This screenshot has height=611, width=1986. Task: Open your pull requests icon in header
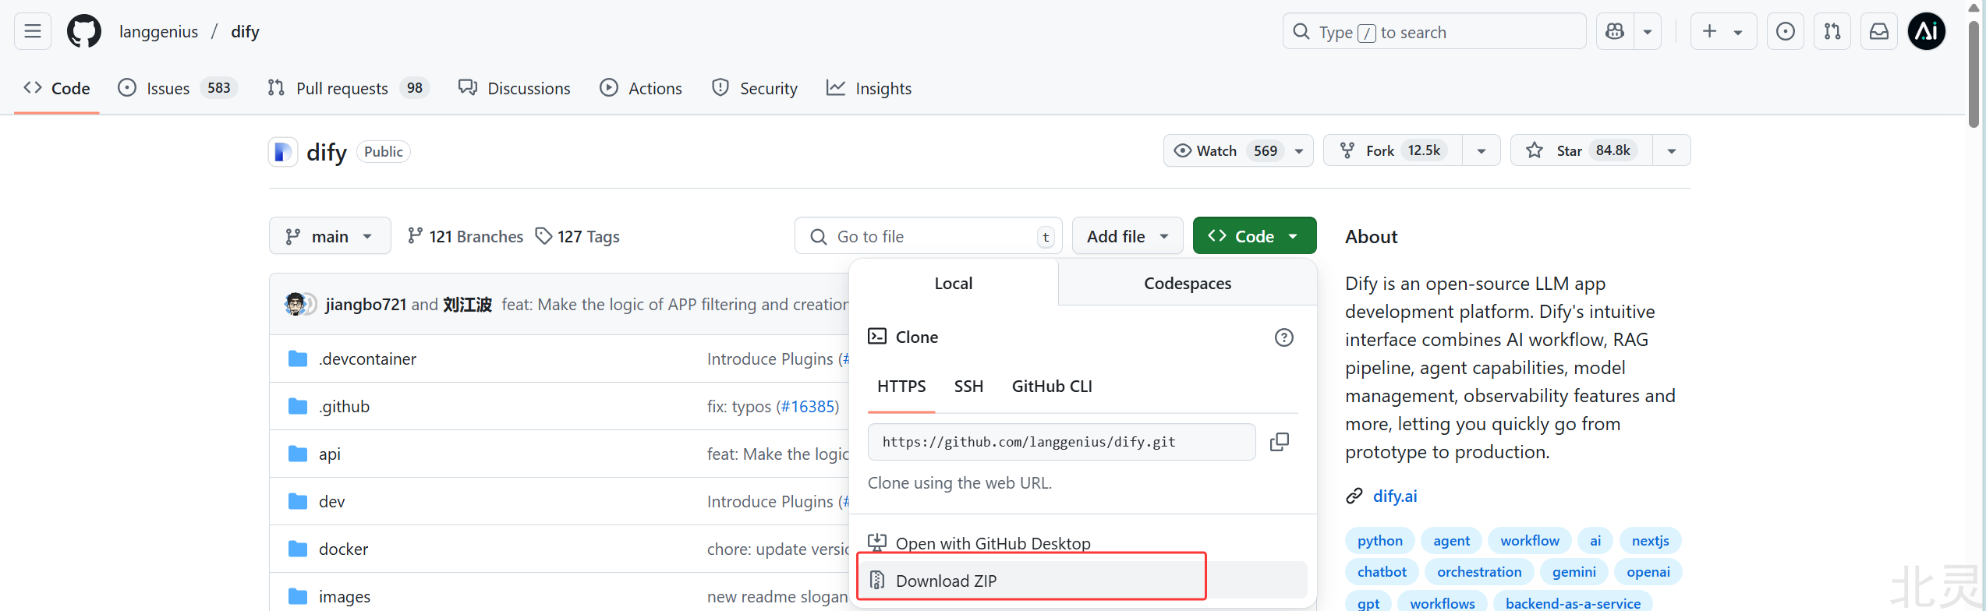pyautogui.click(x=1832, y=31)
